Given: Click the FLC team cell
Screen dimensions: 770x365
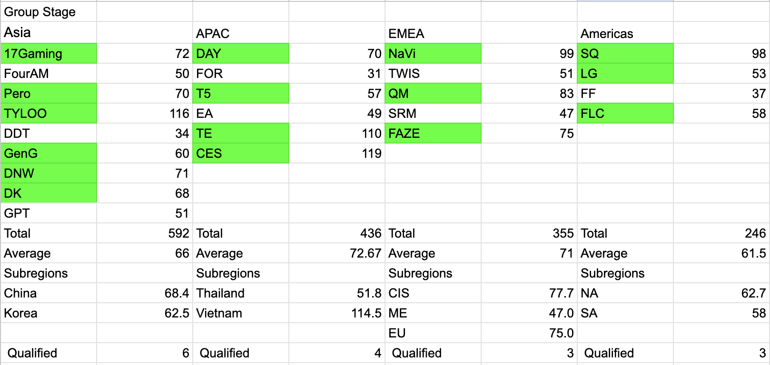Looking at the screenshot, I should point(625,114).
